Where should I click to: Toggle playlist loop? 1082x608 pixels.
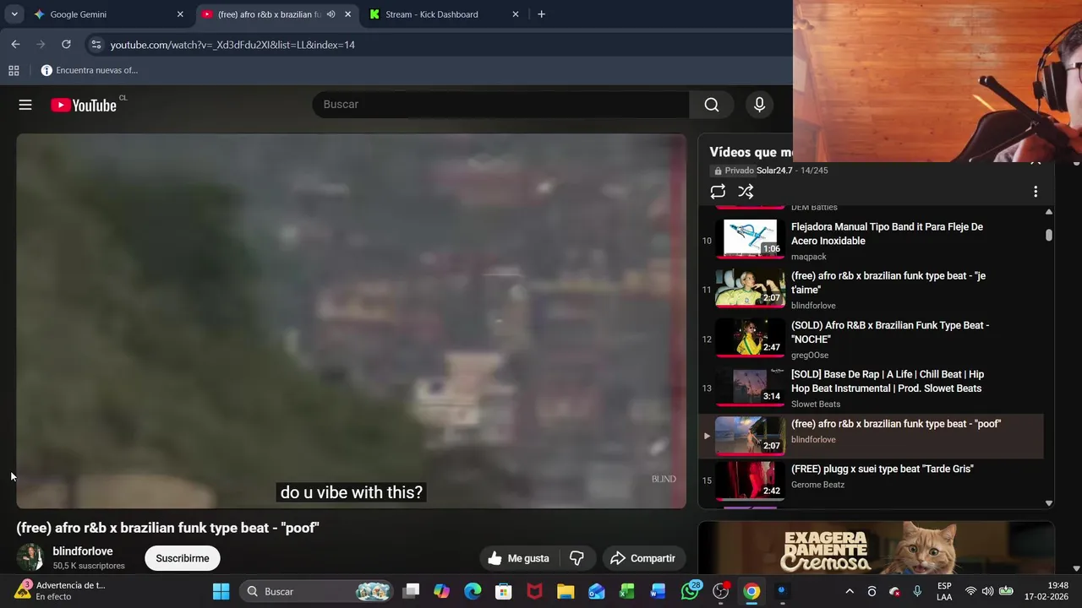pos(718,192)
